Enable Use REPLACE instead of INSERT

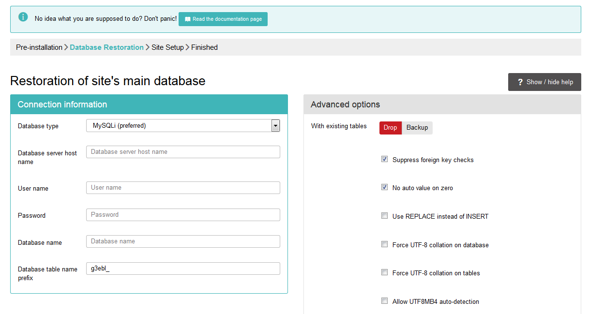point(384,216)
